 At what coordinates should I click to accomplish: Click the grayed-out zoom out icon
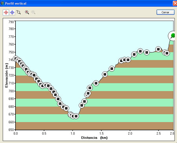[33, 12]
